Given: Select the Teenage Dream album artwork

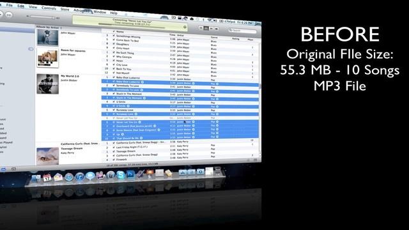Looking at the screenshot, I should point(47,156).
